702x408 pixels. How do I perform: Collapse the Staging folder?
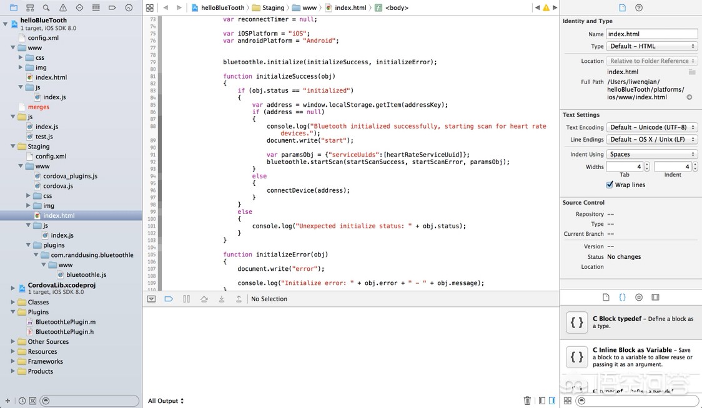coord(13,146)
